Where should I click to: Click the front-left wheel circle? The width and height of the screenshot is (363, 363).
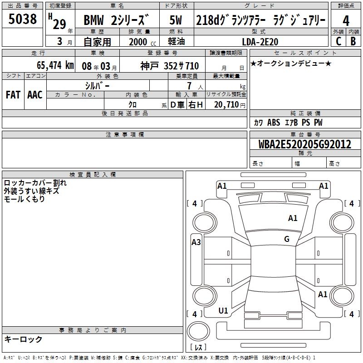[205, 223]
